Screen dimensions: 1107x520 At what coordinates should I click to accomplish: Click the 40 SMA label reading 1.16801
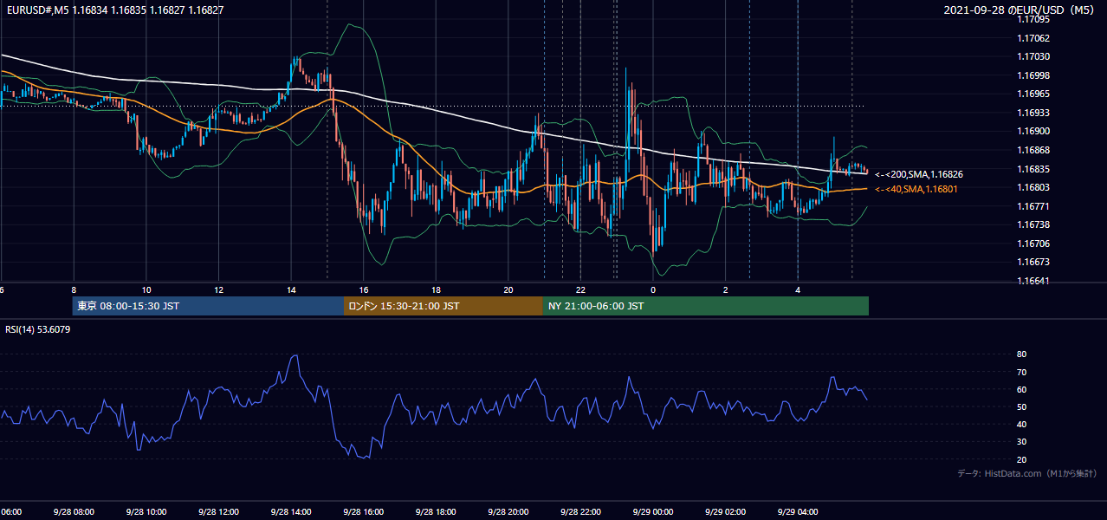click(x=916, y=189)
